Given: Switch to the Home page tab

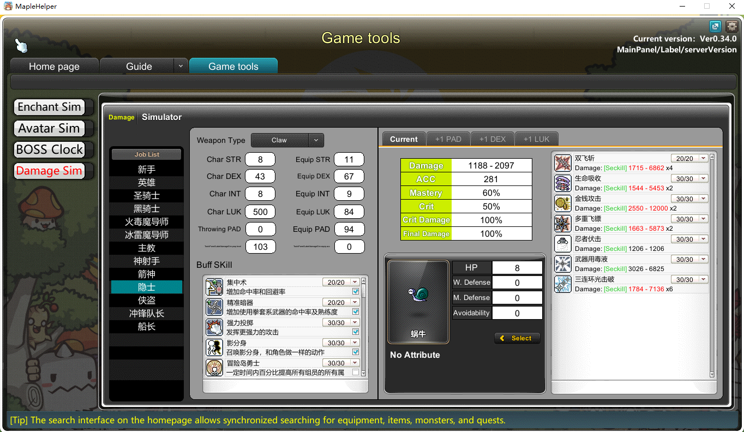Looking at the screenshot, I should pyautogui.click(x=55, y=66).
